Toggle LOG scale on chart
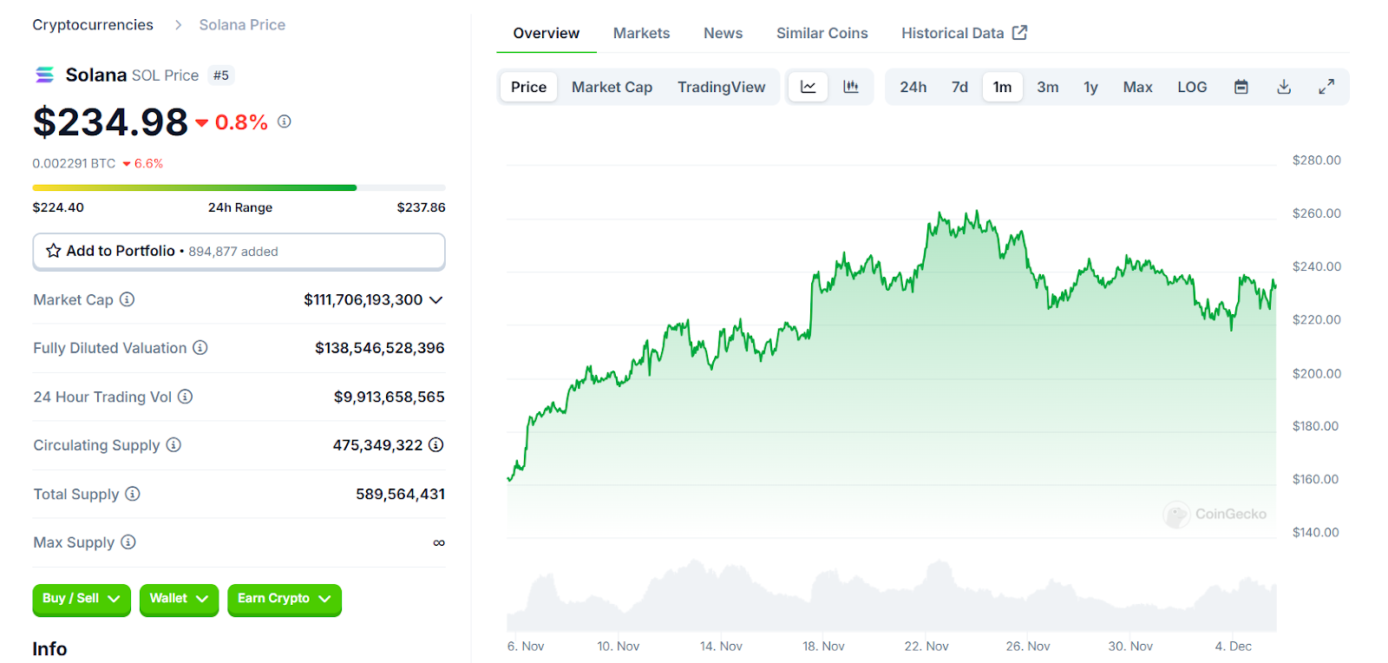Image resolution: width=1388 pixels, height=663 pixels. click(x=1192, y=87)
